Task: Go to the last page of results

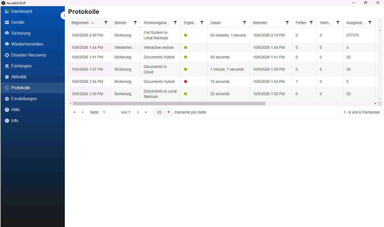Action: click(x=146, y=112)
